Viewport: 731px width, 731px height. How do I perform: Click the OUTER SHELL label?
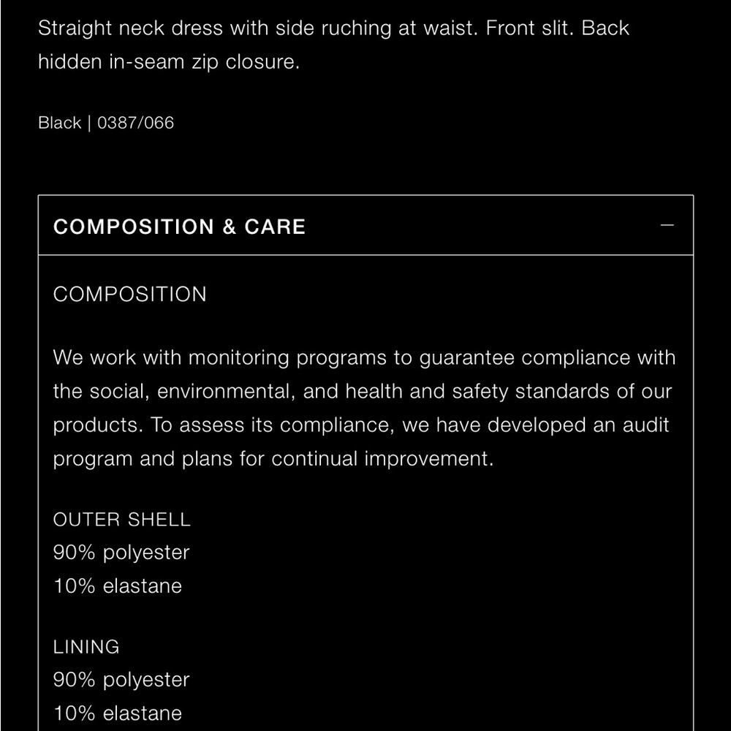coord(121,520)
